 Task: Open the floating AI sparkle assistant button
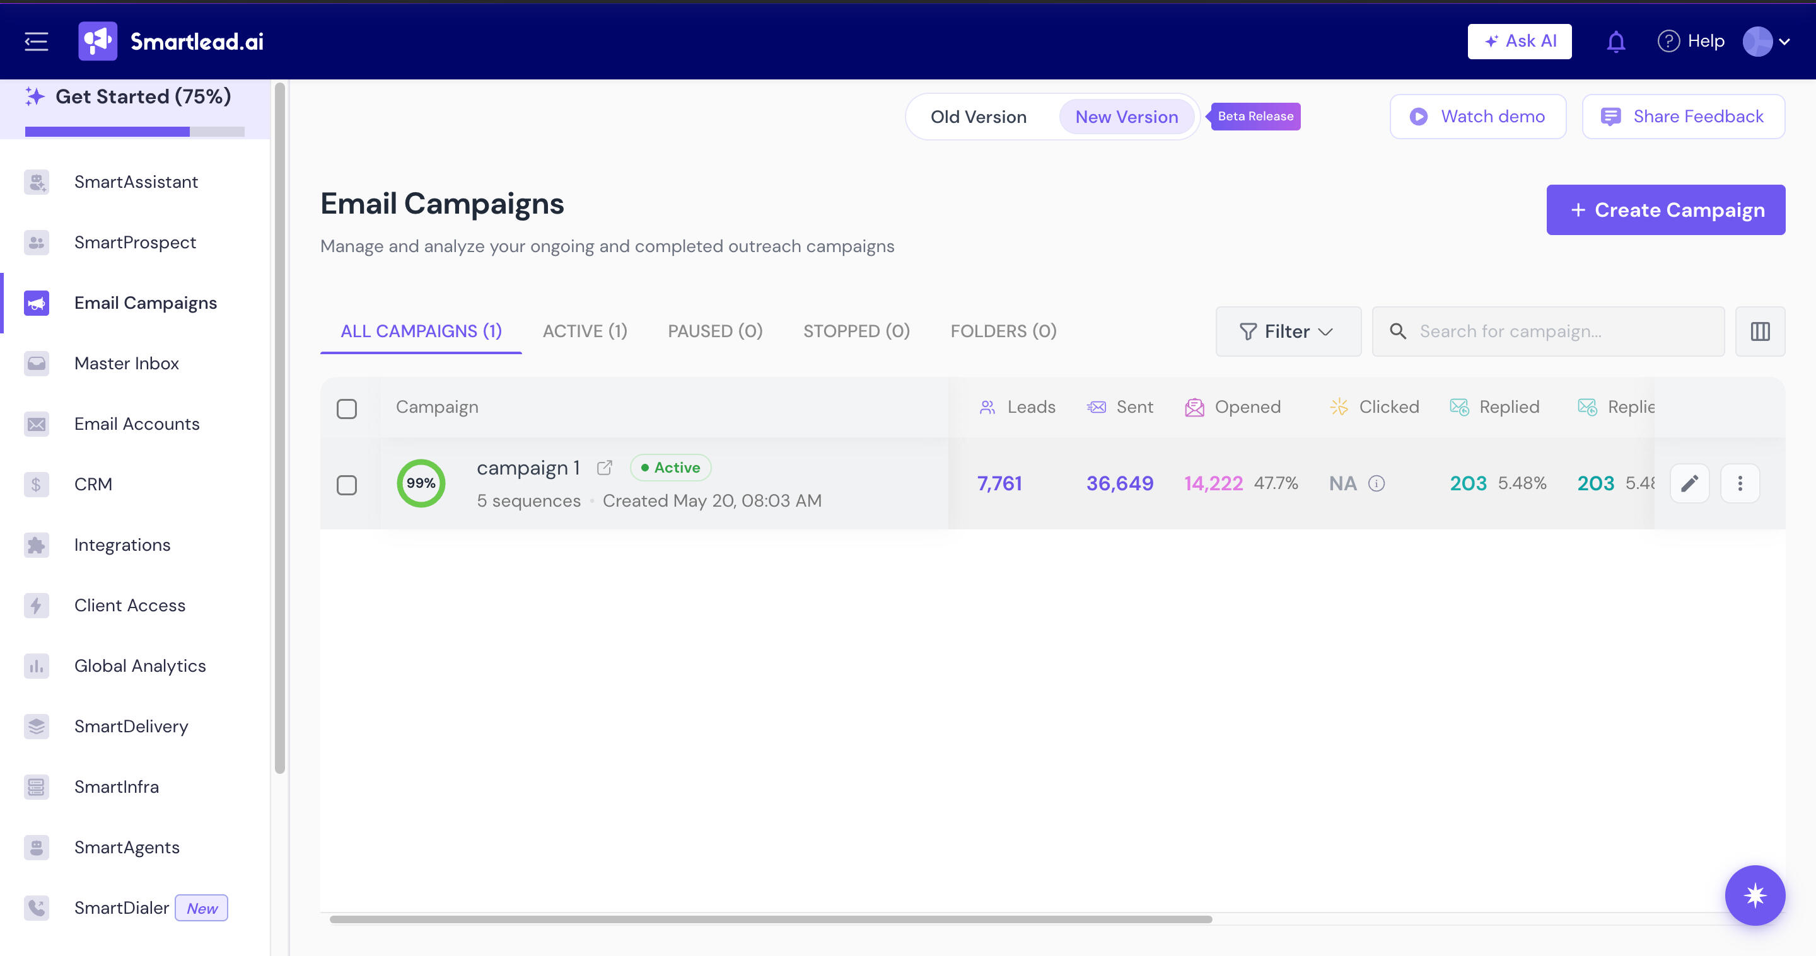(1755, 895)
